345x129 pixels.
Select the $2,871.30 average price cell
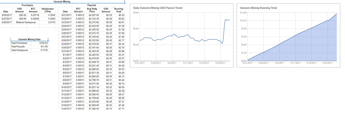[92, 73]
